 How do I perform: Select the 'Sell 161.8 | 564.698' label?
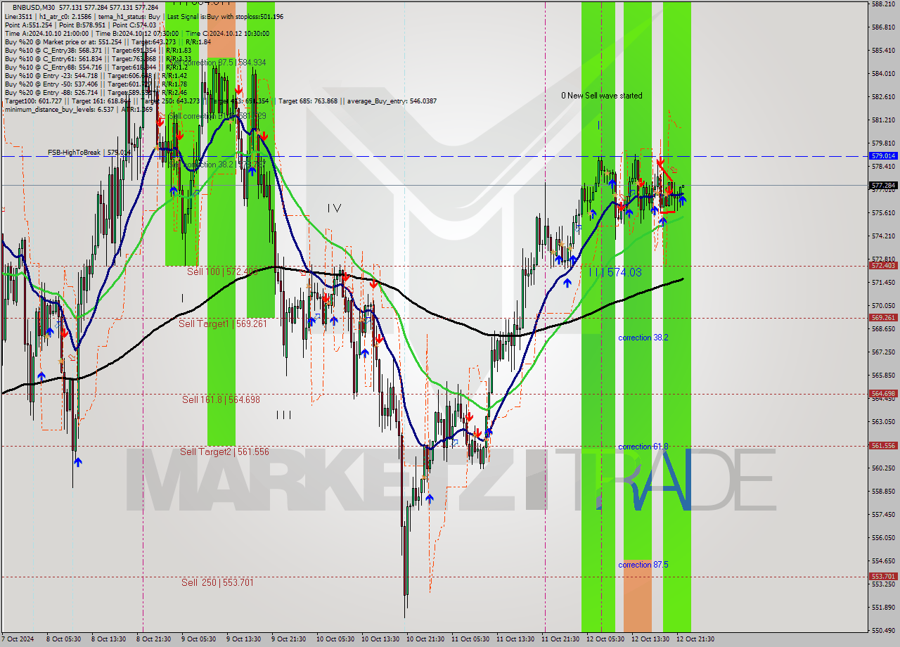tap(221, 399)
